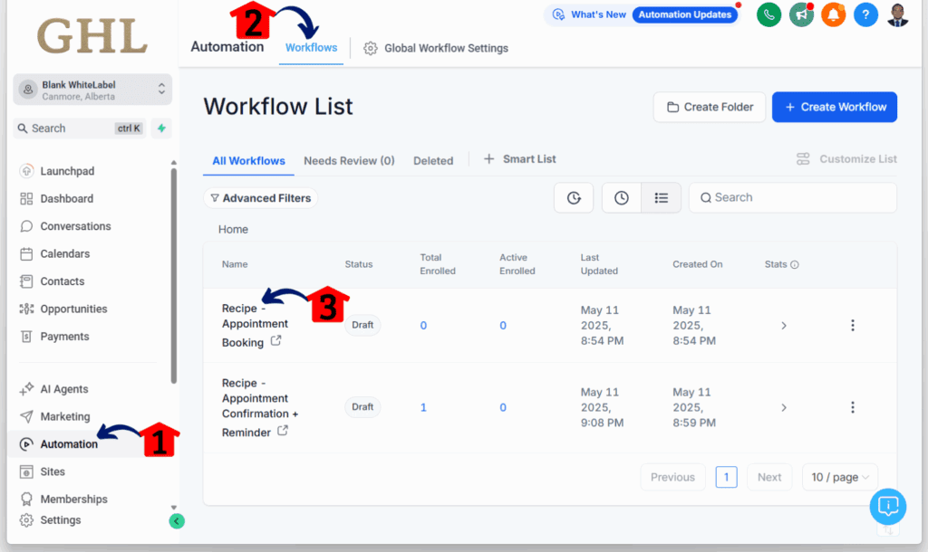Viewport: 928px width, 552px height.
Task: Click the Previous pagination button
Action: pos(673,477)
